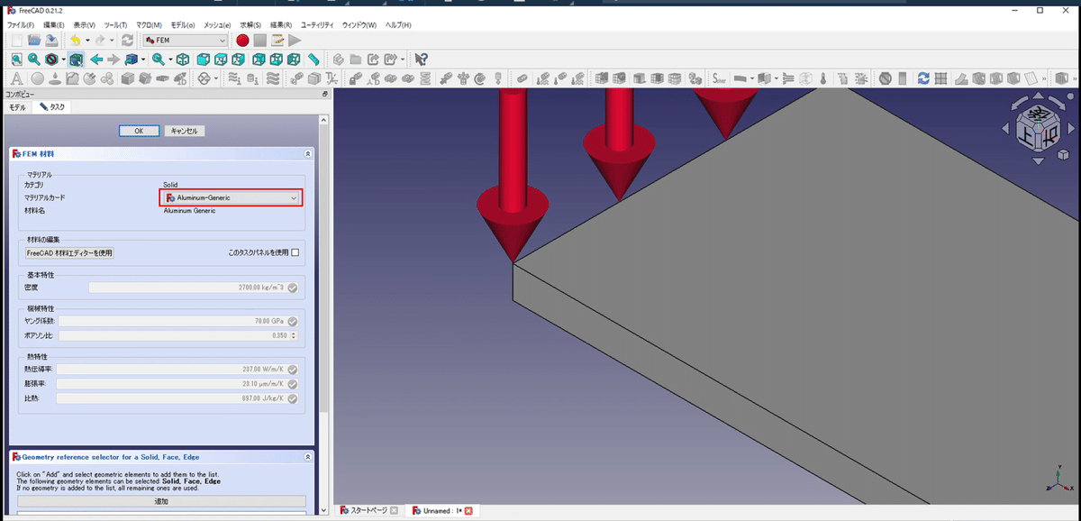Click the fluid material droplet icon
The width and height of the screenshot is (1081, 521).
click(x=55, y=78)
